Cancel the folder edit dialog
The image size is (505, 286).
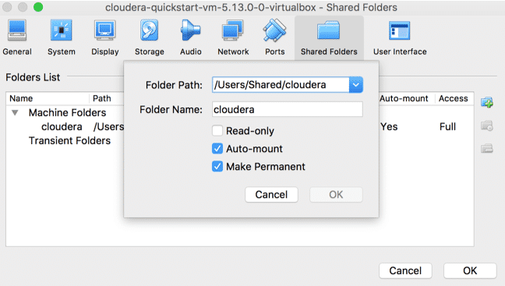click(271, 195)
